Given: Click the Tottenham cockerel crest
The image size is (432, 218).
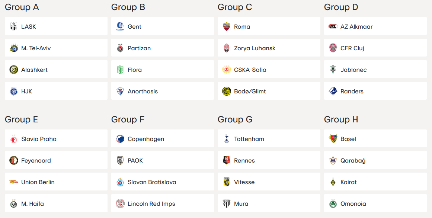Looking at the screenshot, I should pos(227,139).
